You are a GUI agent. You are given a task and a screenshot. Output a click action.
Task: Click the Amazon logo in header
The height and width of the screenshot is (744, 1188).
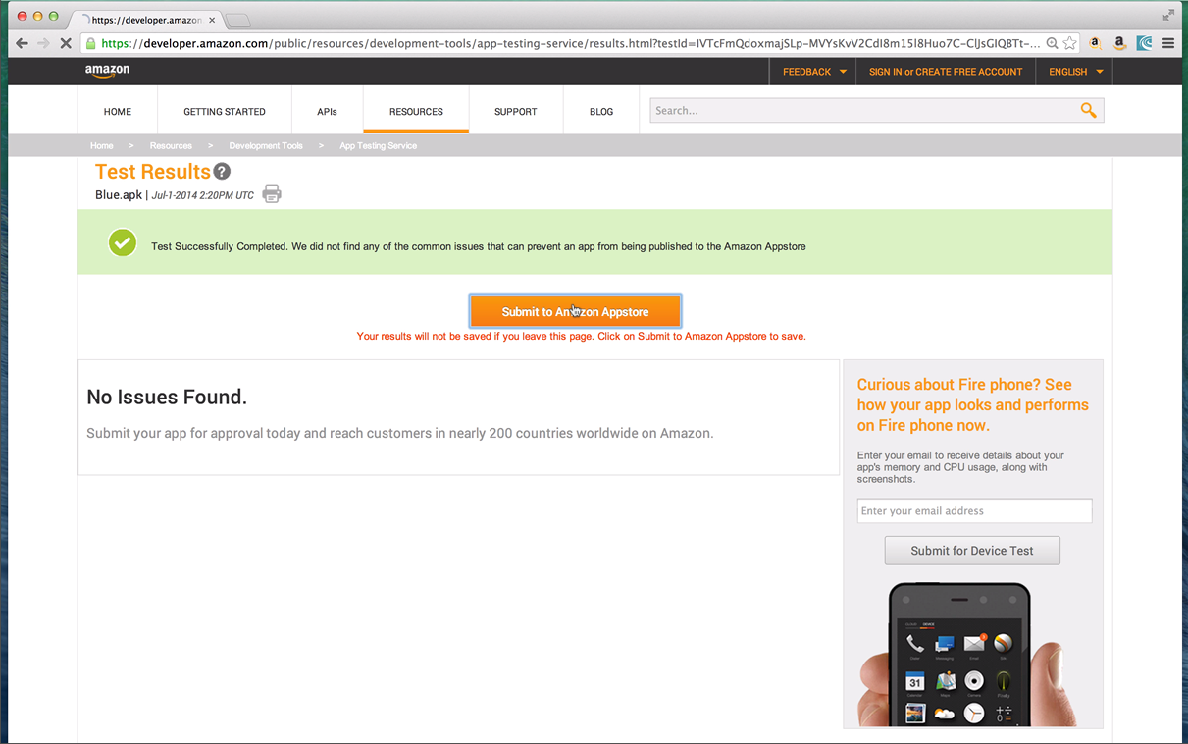107,71
